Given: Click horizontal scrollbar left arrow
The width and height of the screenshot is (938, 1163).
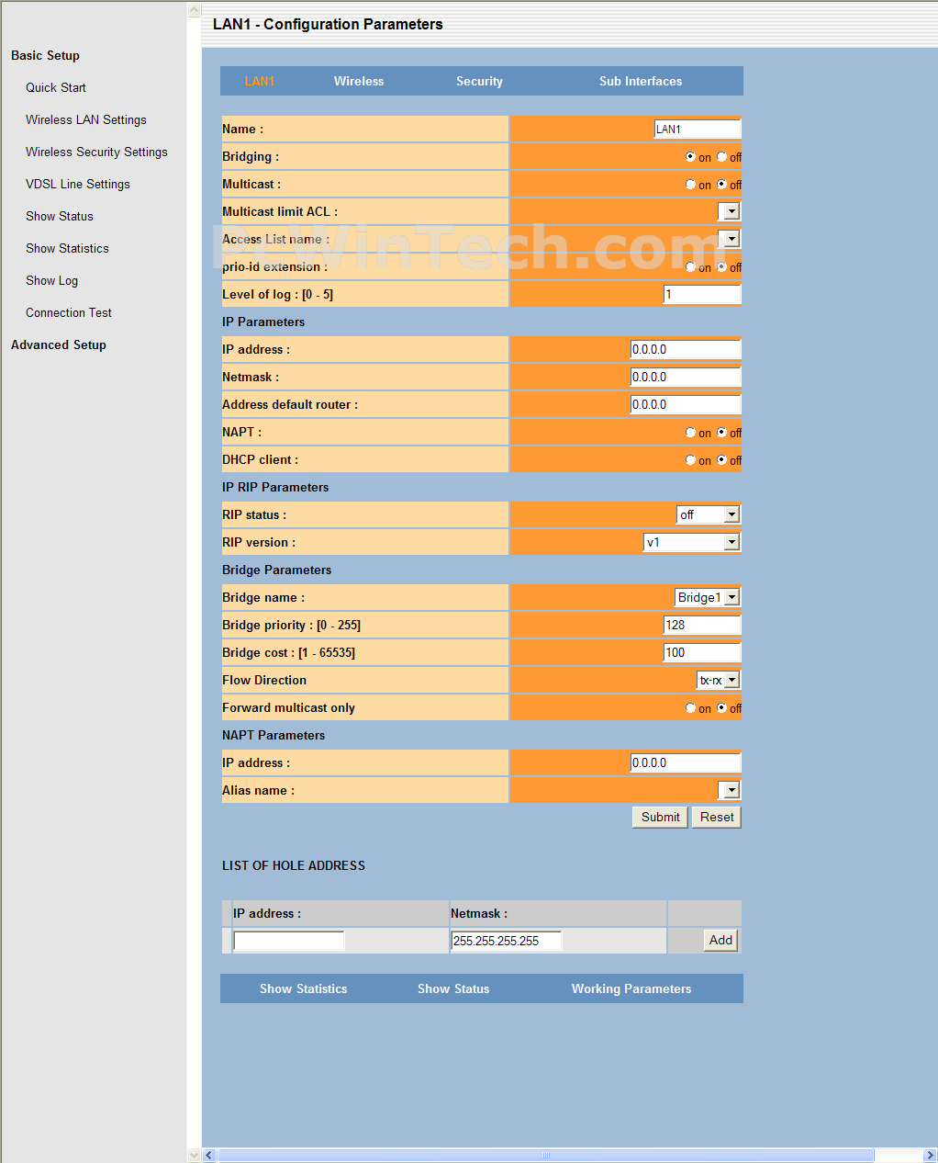Looking at the screenshot, I should [209, 1156].
